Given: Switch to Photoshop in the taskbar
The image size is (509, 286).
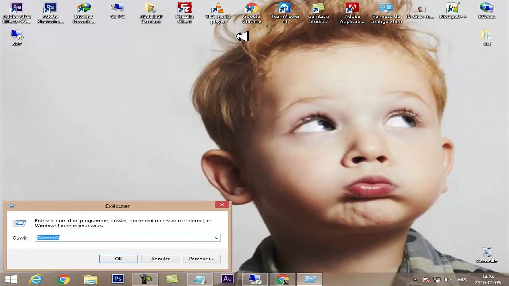Looking at the screenshot, I should 118,279.
